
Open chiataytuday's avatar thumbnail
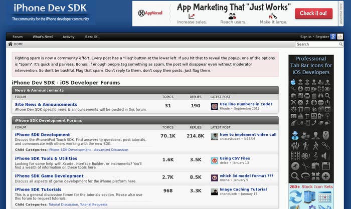[x=214, y=137]
